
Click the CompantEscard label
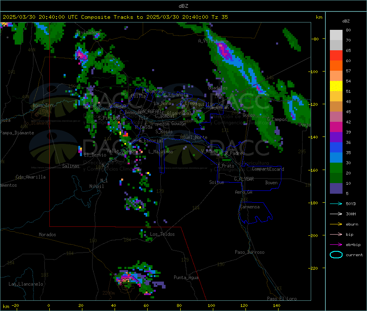coord(268,169)
